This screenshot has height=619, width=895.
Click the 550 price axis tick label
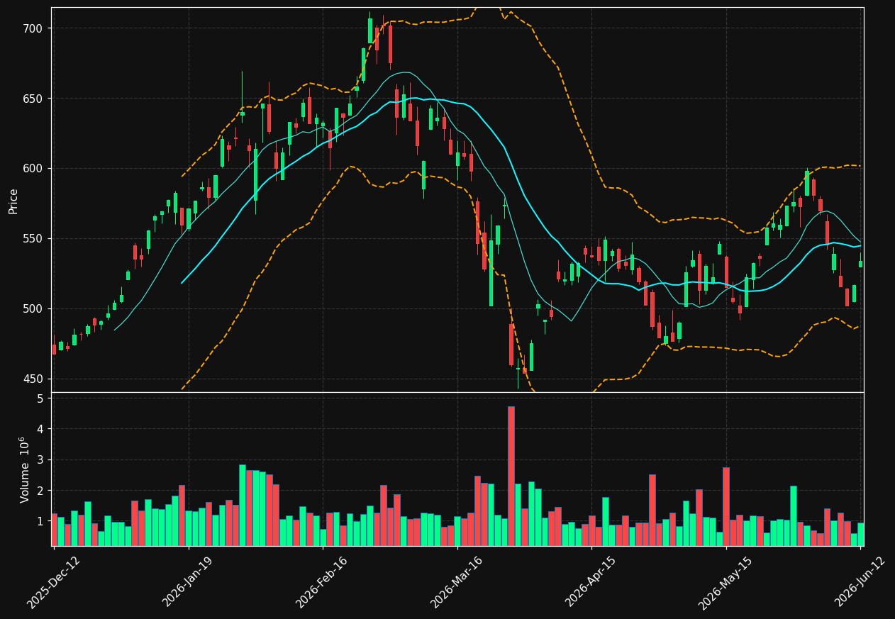[34, 239]
